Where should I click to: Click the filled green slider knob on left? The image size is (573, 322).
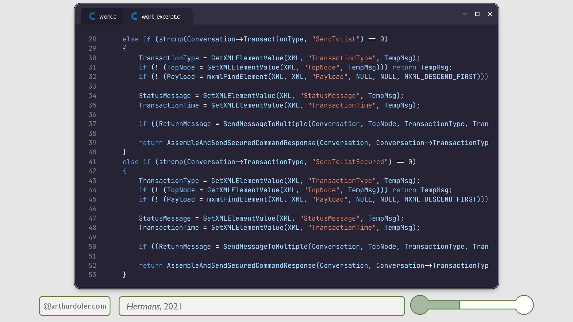(x=420, y=305)
